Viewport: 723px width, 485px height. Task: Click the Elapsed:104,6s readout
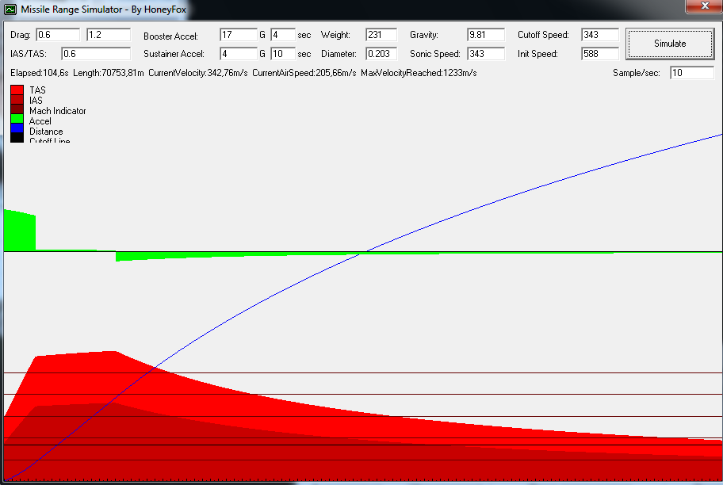39,73
